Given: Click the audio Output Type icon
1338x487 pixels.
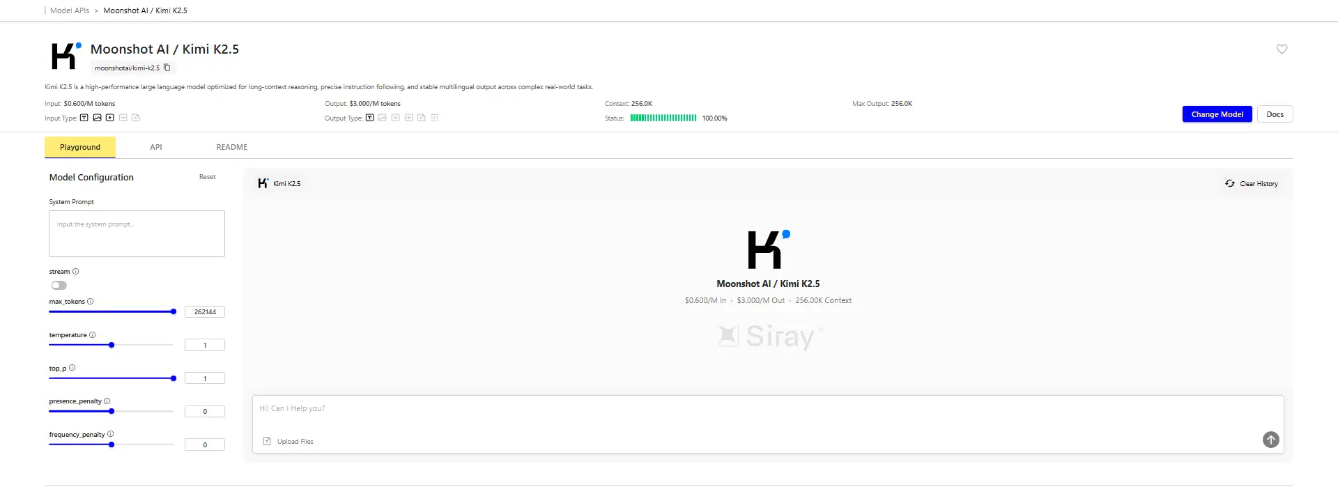Looking at the screenshot, I should 408,118.
